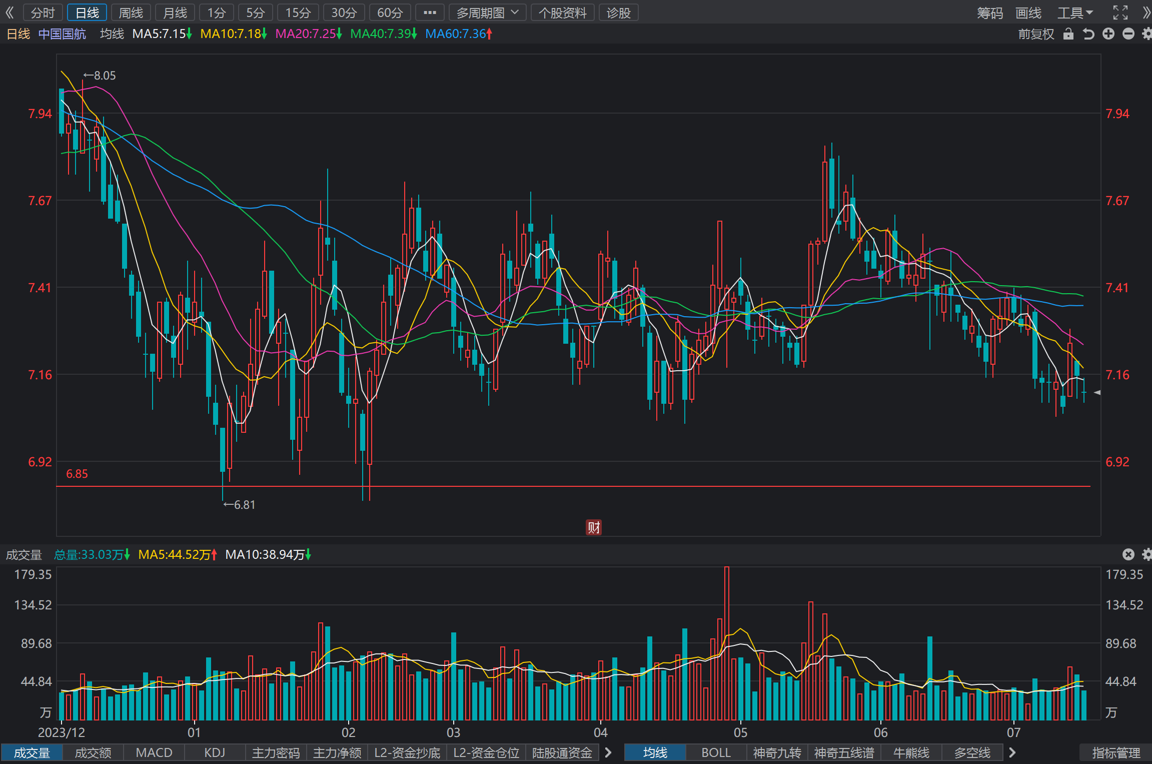Click the more periods ellipsis button
The width and height of the screenshot is (1152, 764).
coord(430,13)
